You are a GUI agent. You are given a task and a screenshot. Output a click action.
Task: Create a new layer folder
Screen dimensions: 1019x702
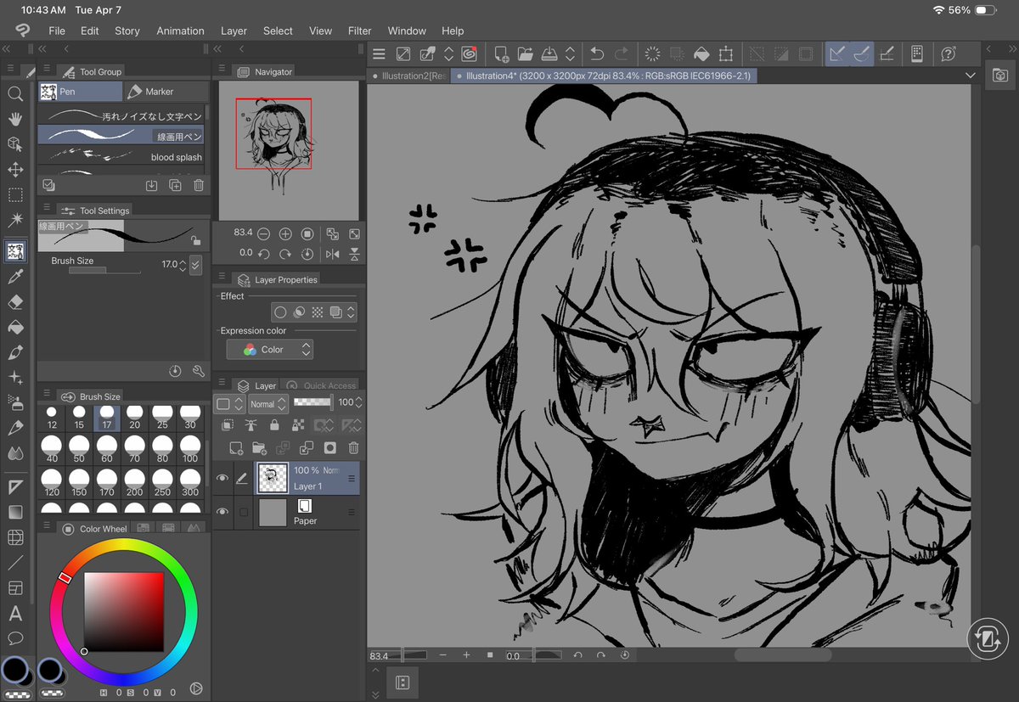[x=260, y=447]
